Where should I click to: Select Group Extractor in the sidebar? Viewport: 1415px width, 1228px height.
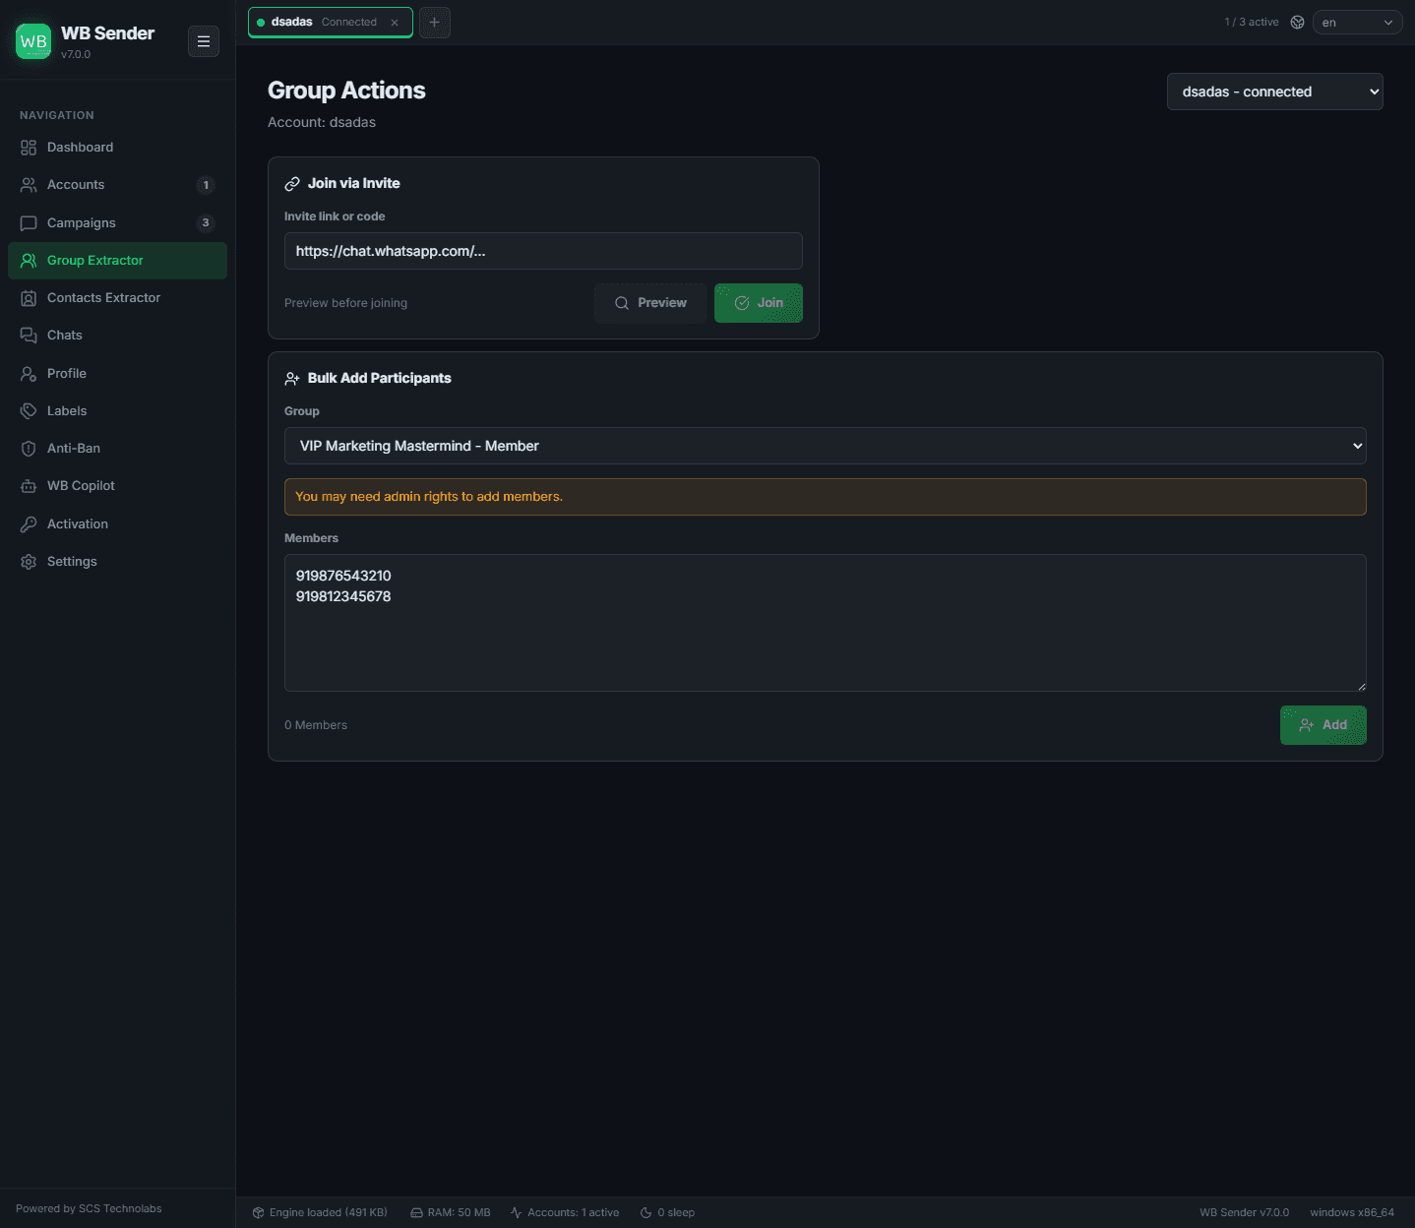coord(117,261)
